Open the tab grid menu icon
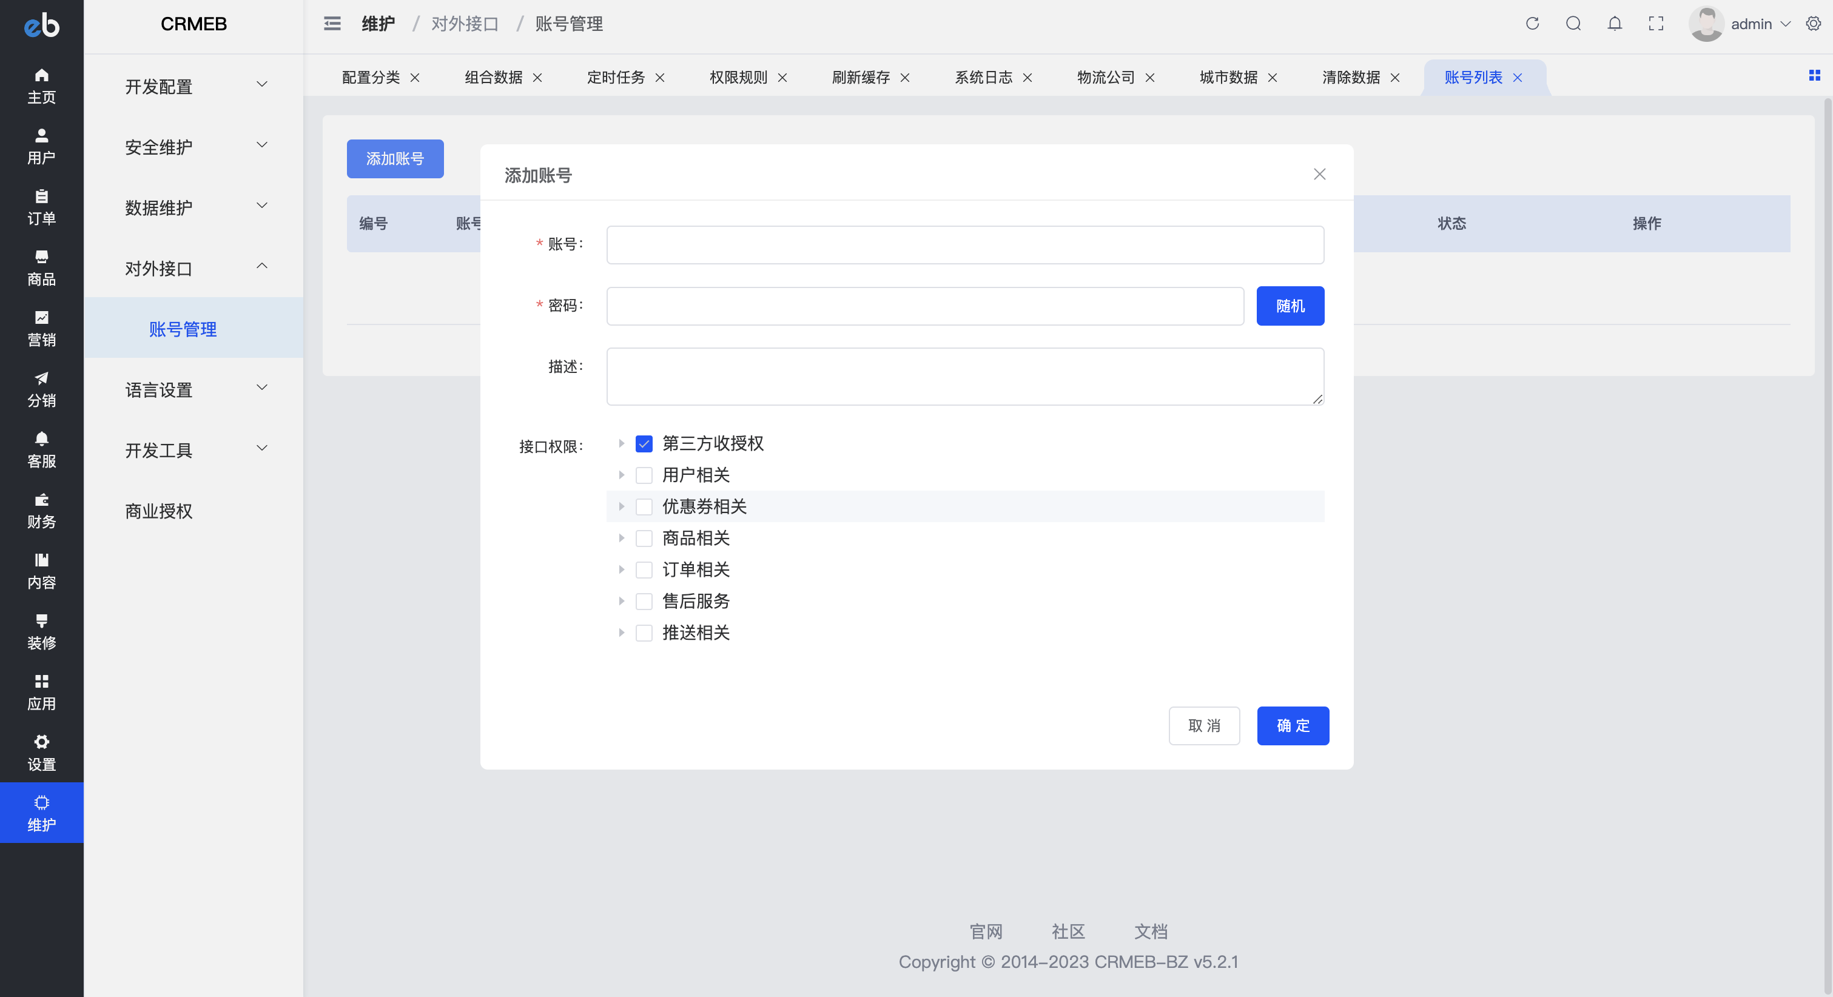Viewport: 1833px width, 997px height. pos(1814,75)
